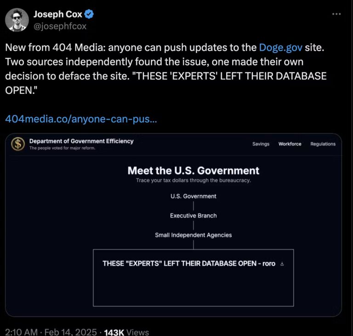
Task: Click the defaced "EXPERTS" database message
Action: tap(188, 264)
